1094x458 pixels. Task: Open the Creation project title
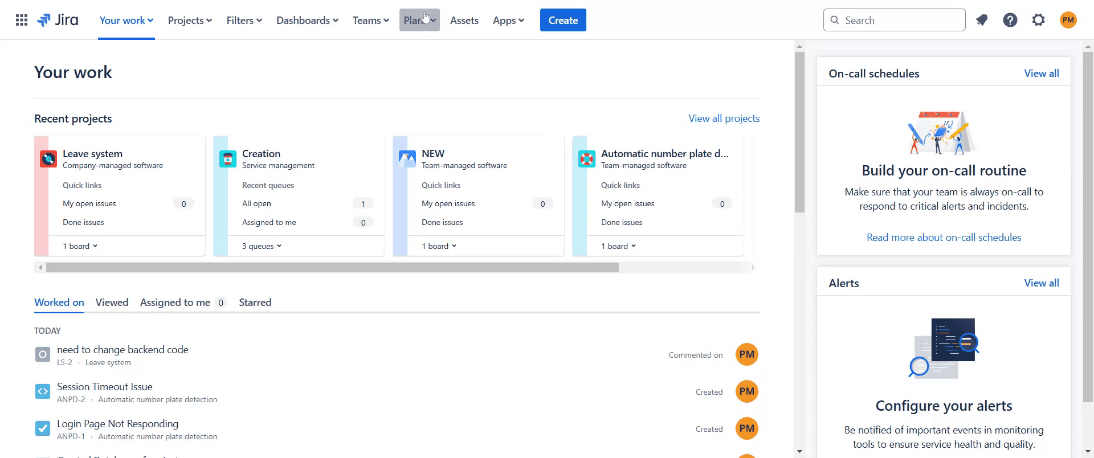point(261,154)
